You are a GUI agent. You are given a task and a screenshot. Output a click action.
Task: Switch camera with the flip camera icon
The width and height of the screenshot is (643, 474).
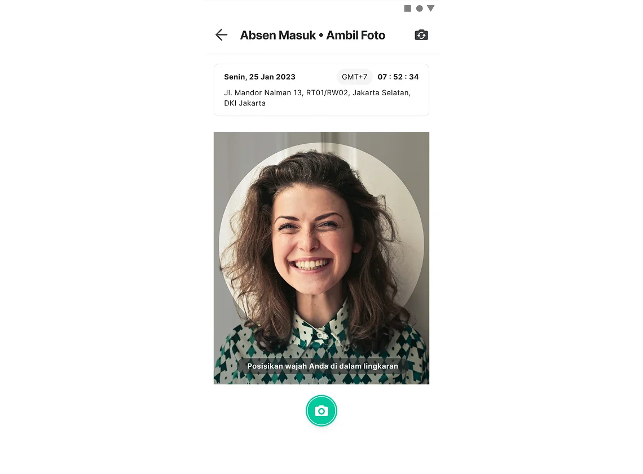click(x=421, y=35)
